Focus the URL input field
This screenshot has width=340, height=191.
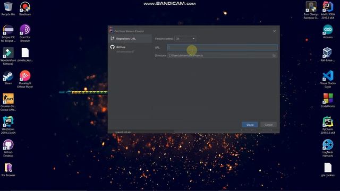pos(222,47)
